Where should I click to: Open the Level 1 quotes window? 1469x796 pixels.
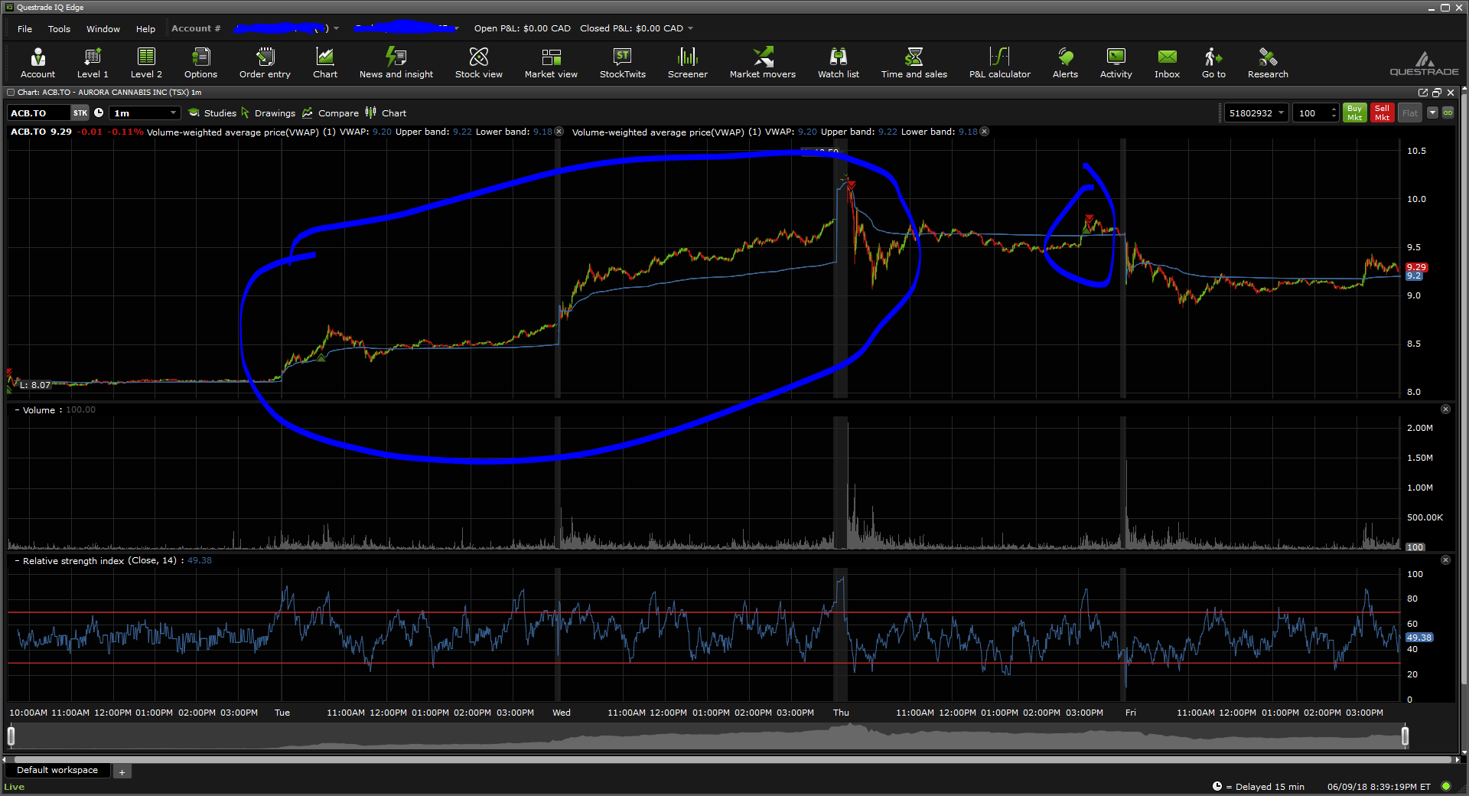[x=93, y=63]
